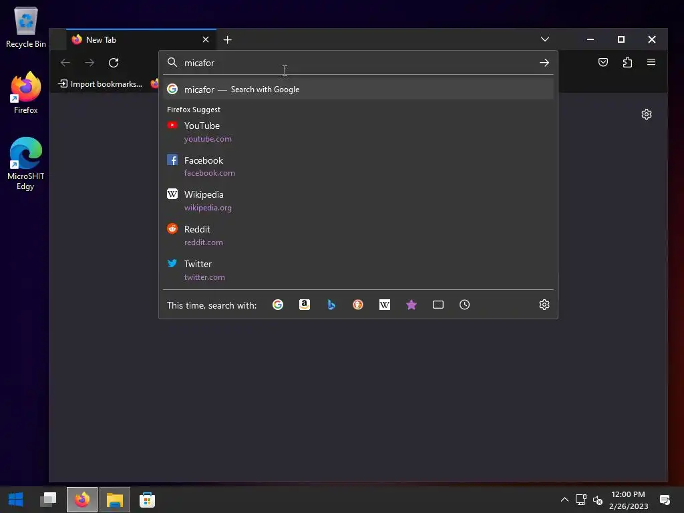Image resolution: width=684 pixels, height=513 pixels.
Task: Search this time with Google icon
Action: [x=278, y=305]
